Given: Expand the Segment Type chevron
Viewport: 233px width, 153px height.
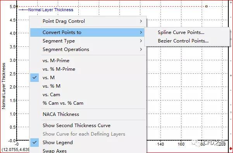Looking at the screenshot, I should 141,41.
